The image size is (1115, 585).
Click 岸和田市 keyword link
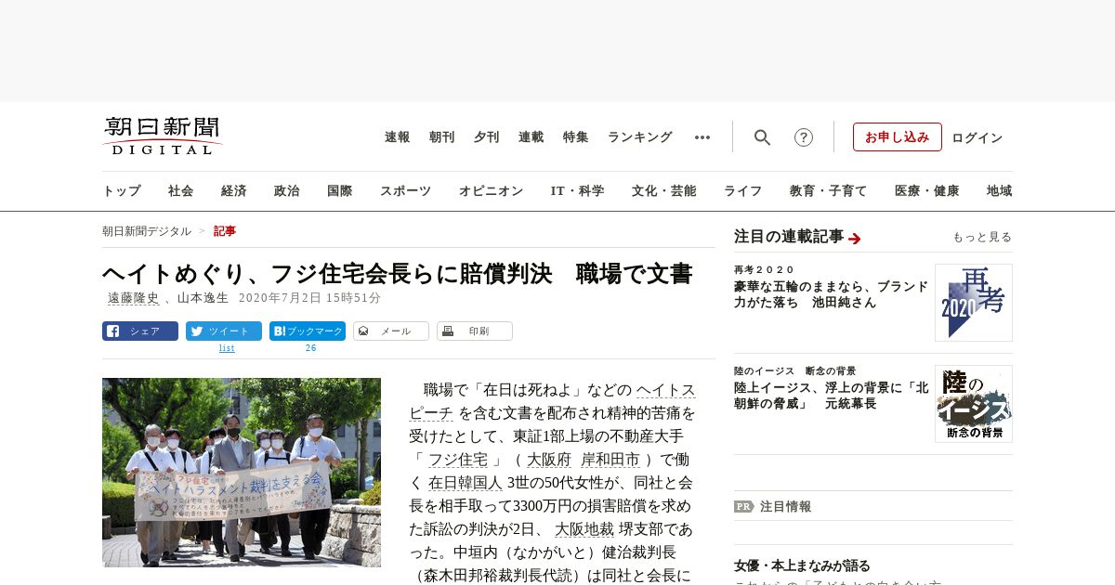tap(610, 460)
